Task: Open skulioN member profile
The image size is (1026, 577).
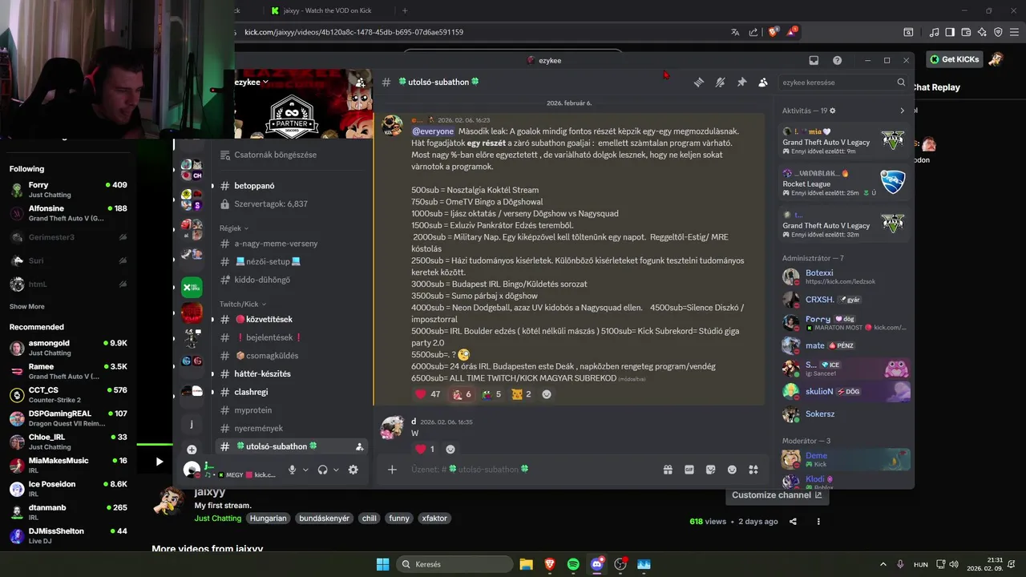Action: pyautogui.click(x=846, y=391)
